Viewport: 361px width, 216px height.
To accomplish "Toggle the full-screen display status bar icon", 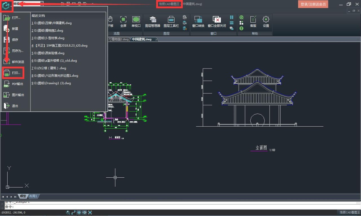I will [90, 213].
